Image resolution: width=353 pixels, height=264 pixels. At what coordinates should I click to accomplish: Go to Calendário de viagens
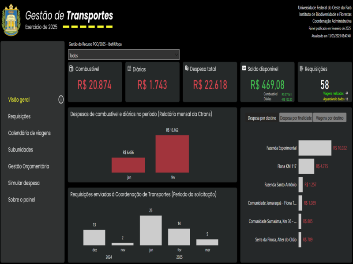29,133
